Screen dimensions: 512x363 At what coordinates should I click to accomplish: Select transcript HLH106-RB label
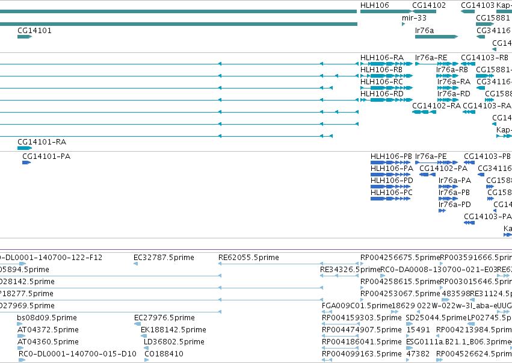[381, 70]
